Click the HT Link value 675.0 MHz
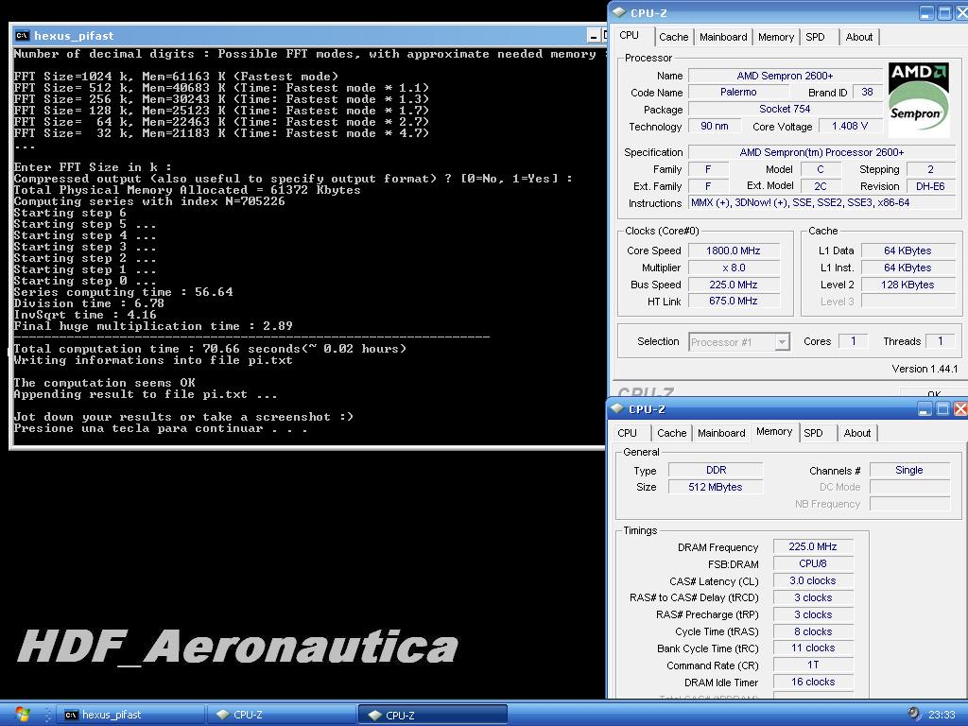 point(734,302)
